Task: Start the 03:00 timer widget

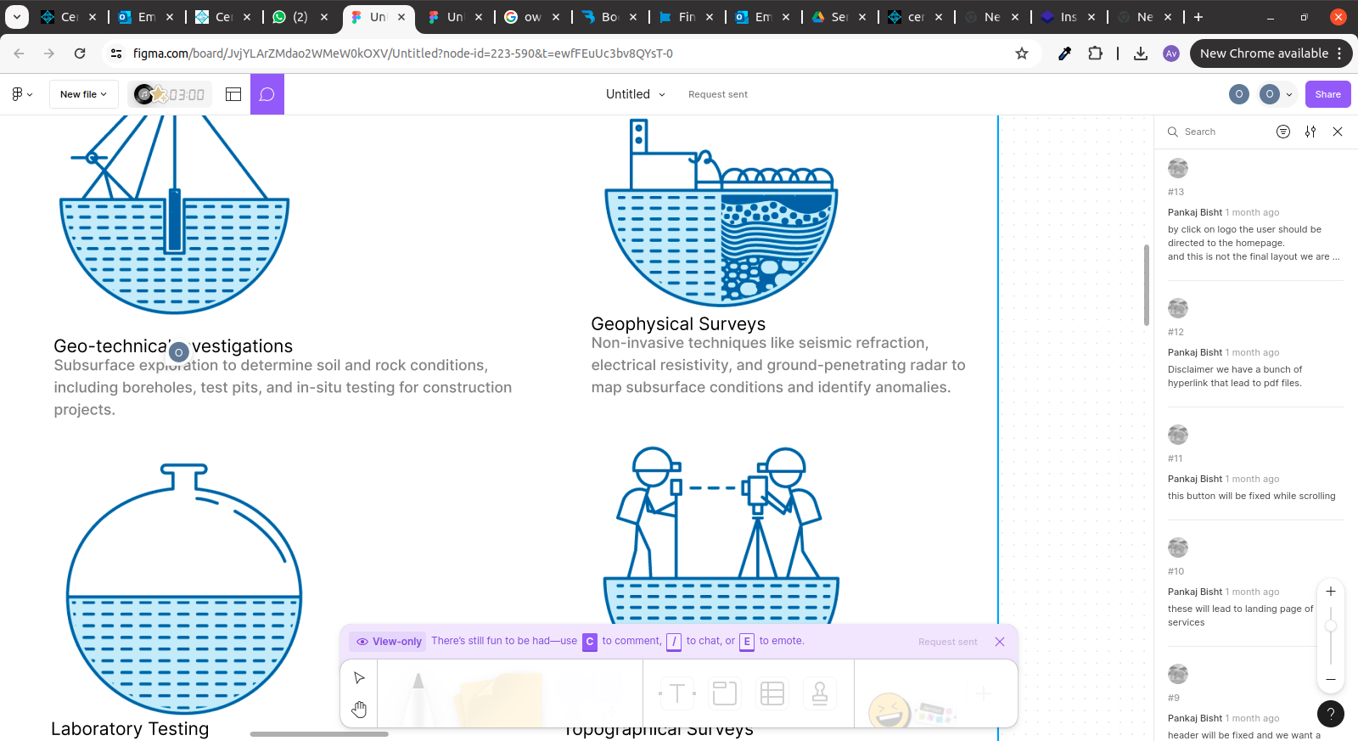Action: (x=171, y=94)
